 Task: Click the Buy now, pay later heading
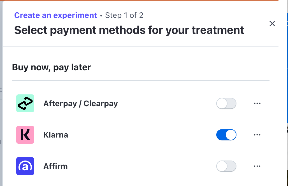pos(52,68)
